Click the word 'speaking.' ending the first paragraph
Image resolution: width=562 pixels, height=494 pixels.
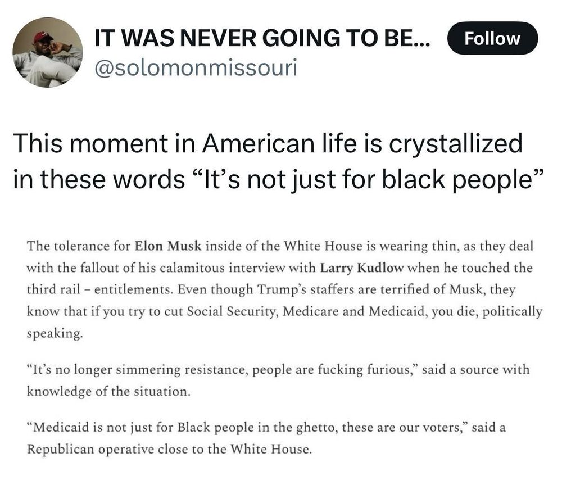click(55, 334)
